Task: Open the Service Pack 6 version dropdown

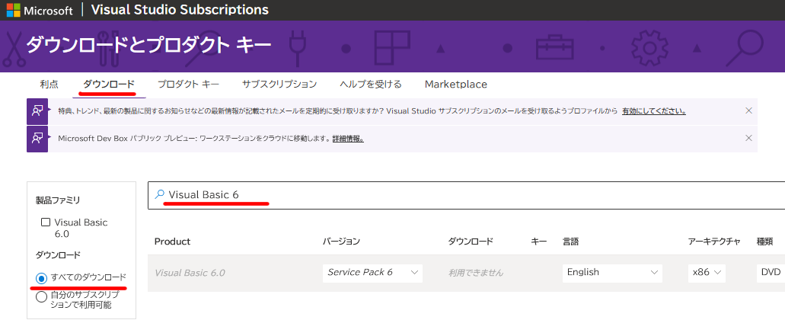Action: [372, 273]
